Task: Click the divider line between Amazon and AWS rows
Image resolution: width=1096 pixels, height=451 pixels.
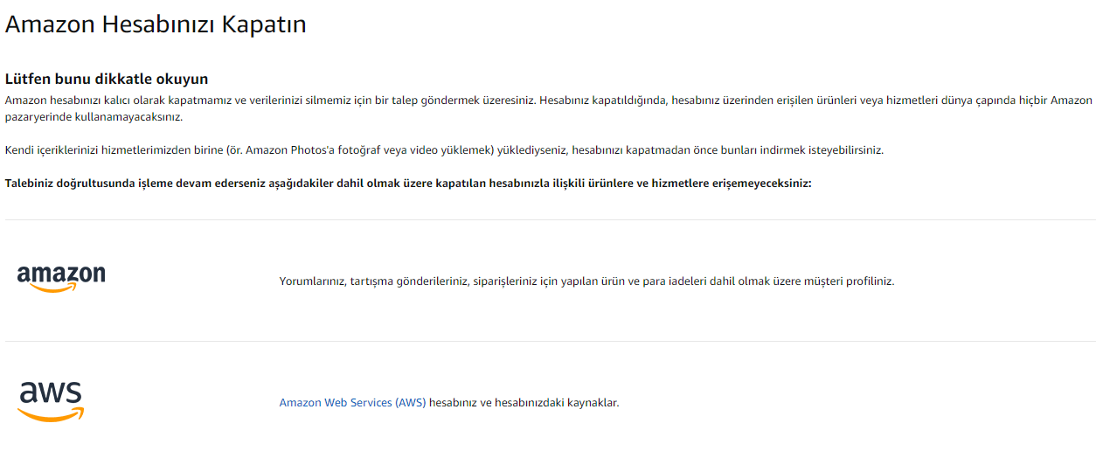Action: 549,342
